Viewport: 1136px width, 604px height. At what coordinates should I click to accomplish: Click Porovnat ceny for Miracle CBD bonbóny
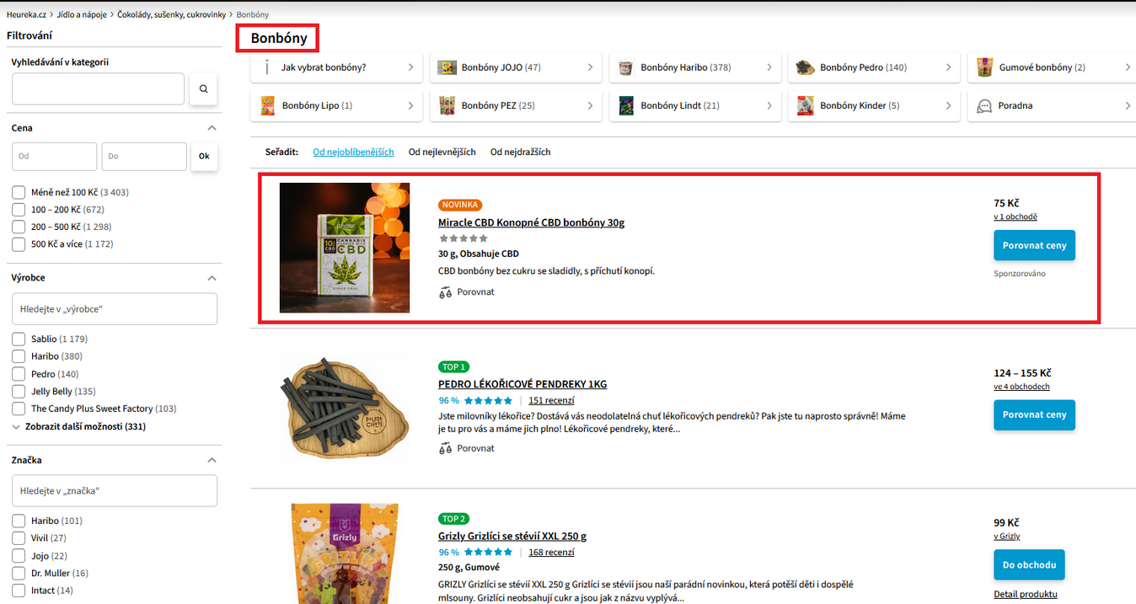[1034, 246]
